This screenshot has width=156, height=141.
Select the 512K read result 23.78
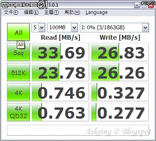click(60, 72)
